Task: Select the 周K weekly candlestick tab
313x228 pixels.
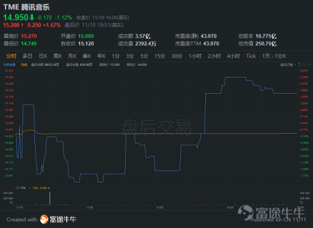Action: (58, 56)
